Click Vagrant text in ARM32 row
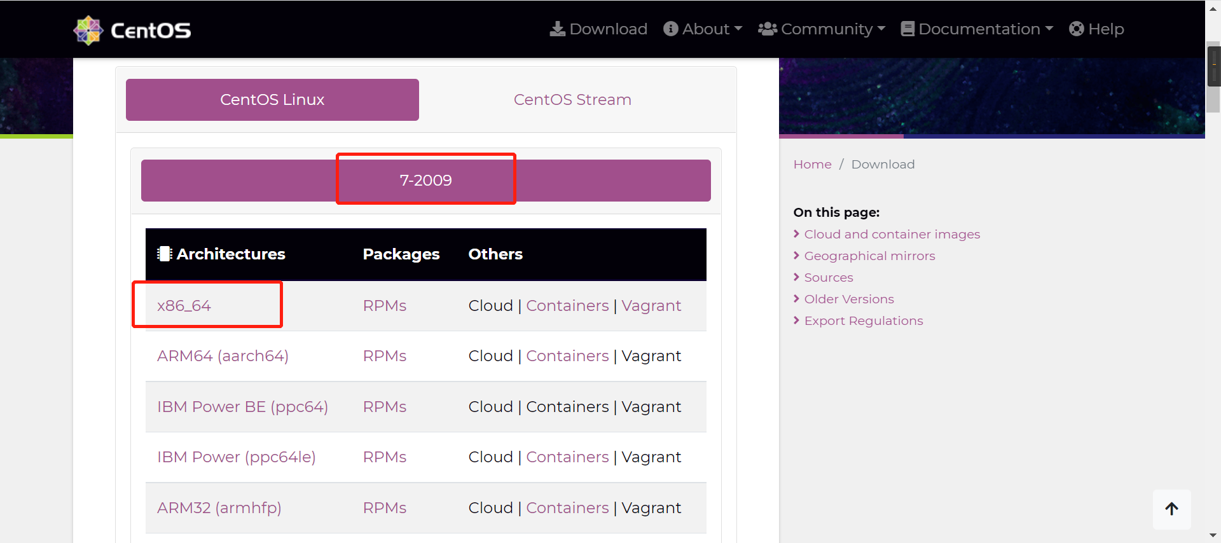The image size is (1221, 543). click(x=651, y=508)
